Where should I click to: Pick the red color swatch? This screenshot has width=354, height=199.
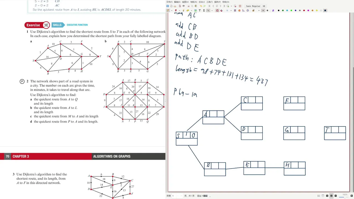pos(304,11)
